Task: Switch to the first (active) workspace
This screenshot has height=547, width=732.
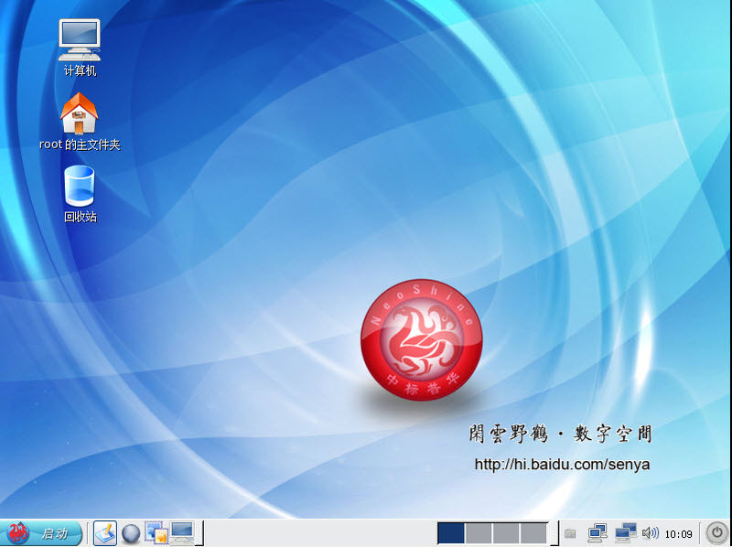Action: [451, 533]
